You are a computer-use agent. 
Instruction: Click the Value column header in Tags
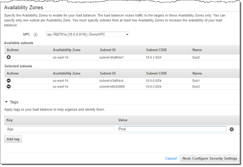(x=123, y=120)
